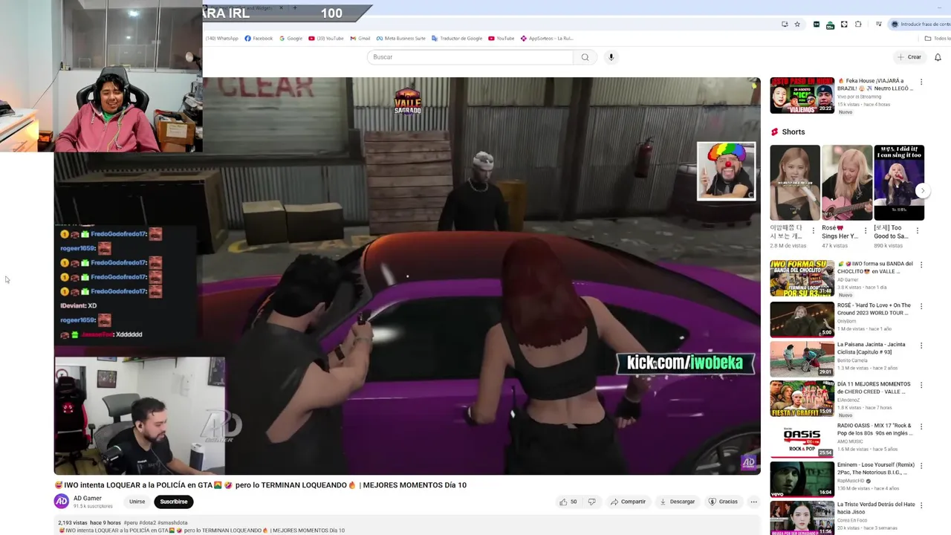Click the Descargar download button
The image size is (951, 535).
(x=677, y=502)
